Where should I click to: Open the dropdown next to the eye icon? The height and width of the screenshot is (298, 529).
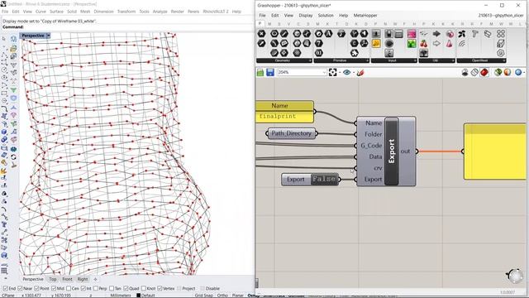[x=353, y=72]
